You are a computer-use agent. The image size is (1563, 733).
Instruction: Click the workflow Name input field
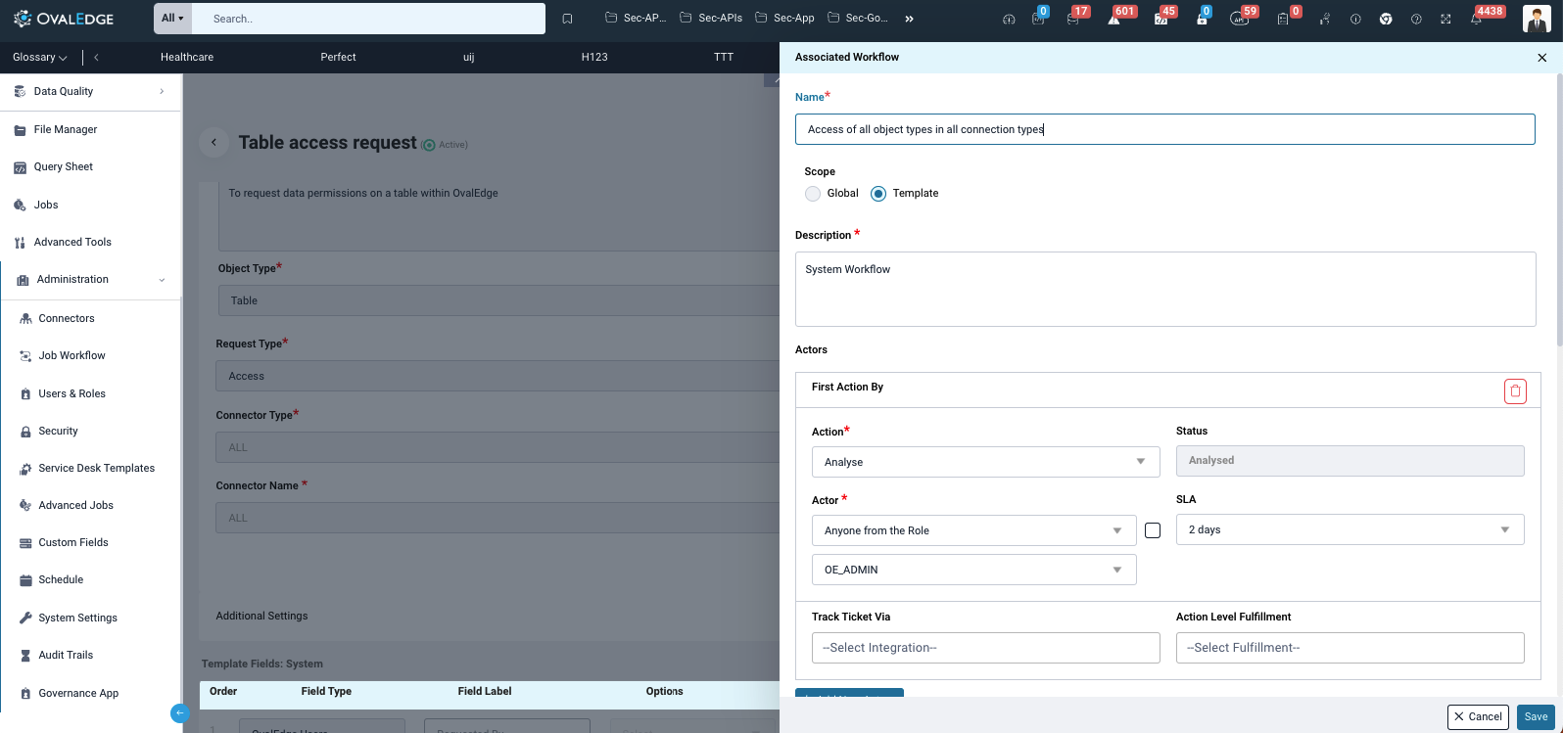click(1164, 129)
